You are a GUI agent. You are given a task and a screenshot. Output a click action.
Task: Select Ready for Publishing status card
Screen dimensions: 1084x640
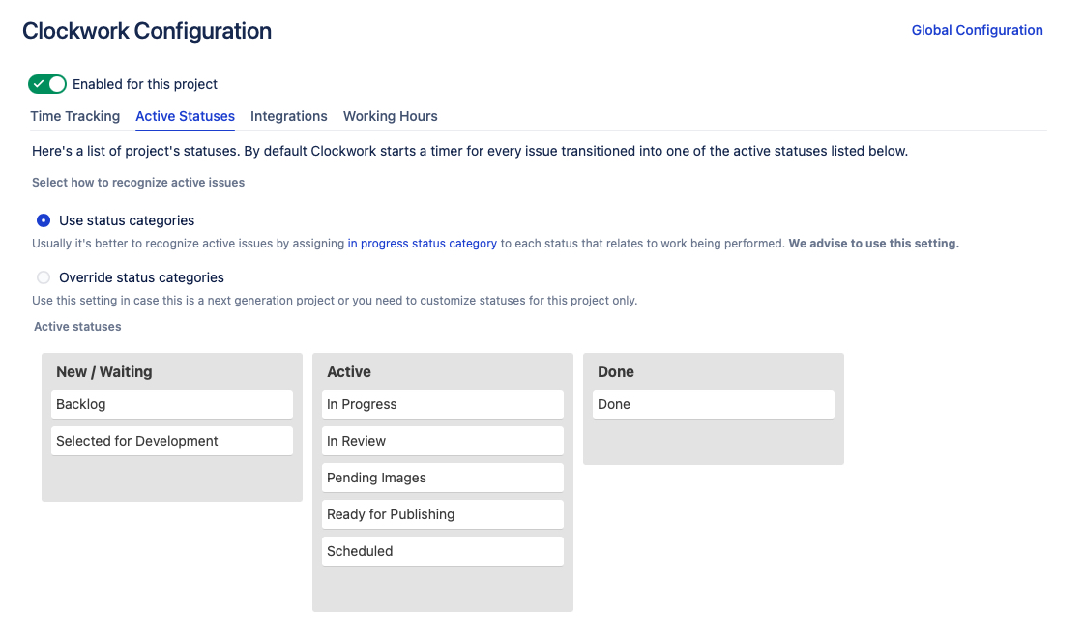(x=443, y=514)
